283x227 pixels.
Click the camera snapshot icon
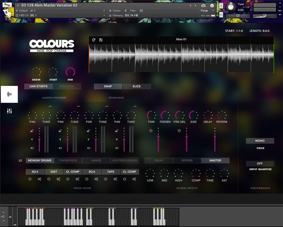[x=204, y=6]
